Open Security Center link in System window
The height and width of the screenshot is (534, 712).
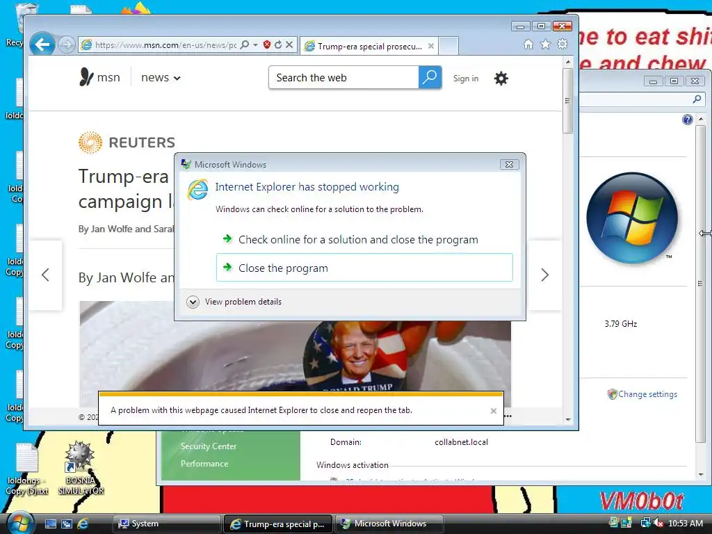(x=209, y=446)
